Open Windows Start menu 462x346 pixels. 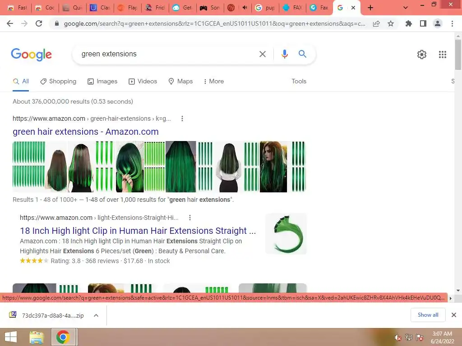[x=11, y=337]
